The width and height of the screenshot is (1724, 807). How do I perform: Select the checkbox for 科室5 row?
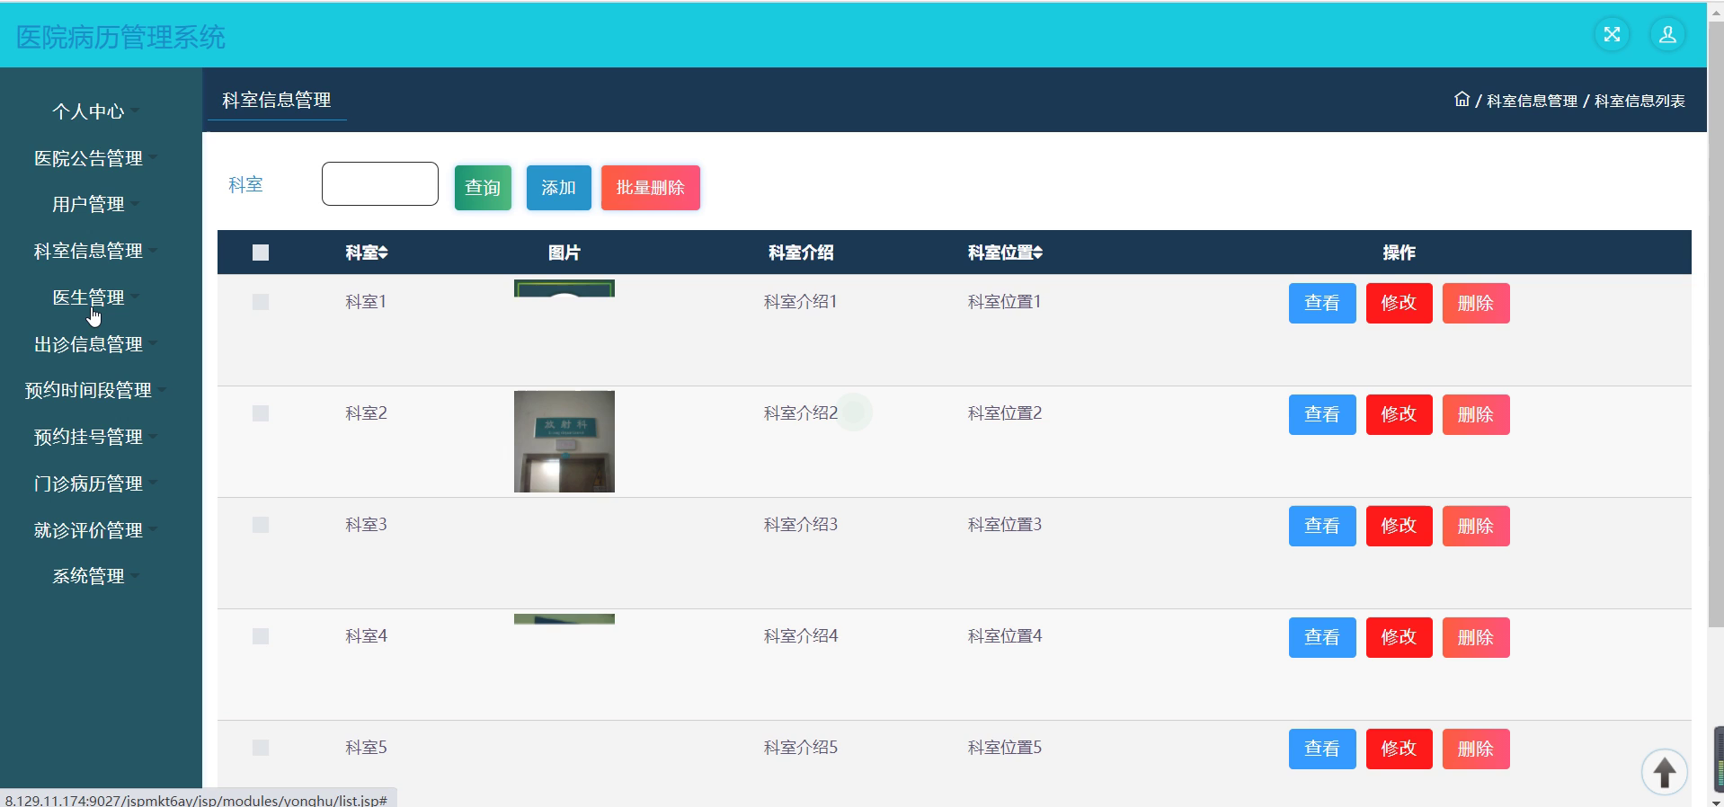(261, 748)
